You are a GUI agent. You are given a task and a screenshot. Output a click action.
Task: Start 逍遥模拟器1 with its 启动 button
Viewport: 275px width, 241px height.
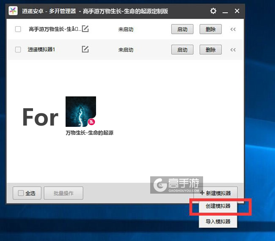(182, 50)
